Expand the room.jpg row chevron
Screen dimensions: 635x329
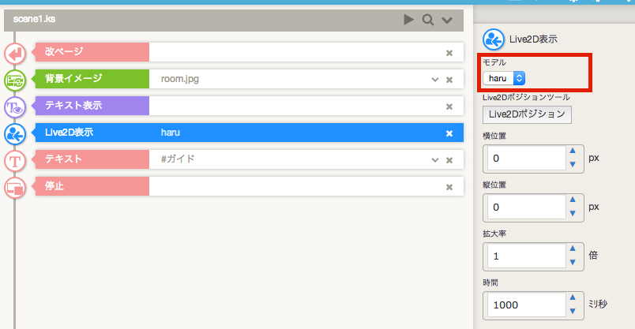point(434,80)
